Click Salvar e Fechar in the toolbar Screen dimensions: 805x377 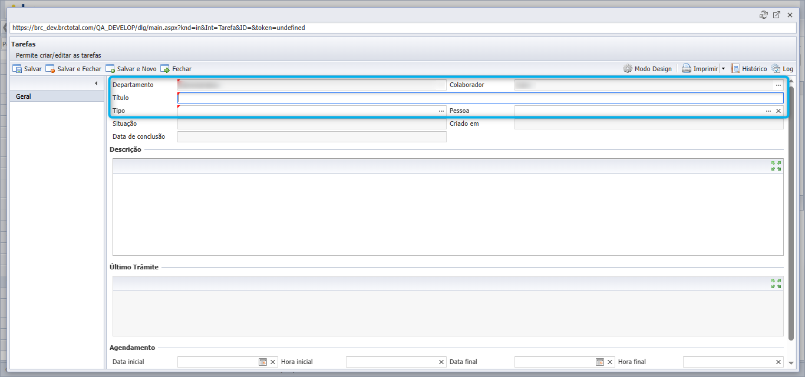(x=74, y=69)
